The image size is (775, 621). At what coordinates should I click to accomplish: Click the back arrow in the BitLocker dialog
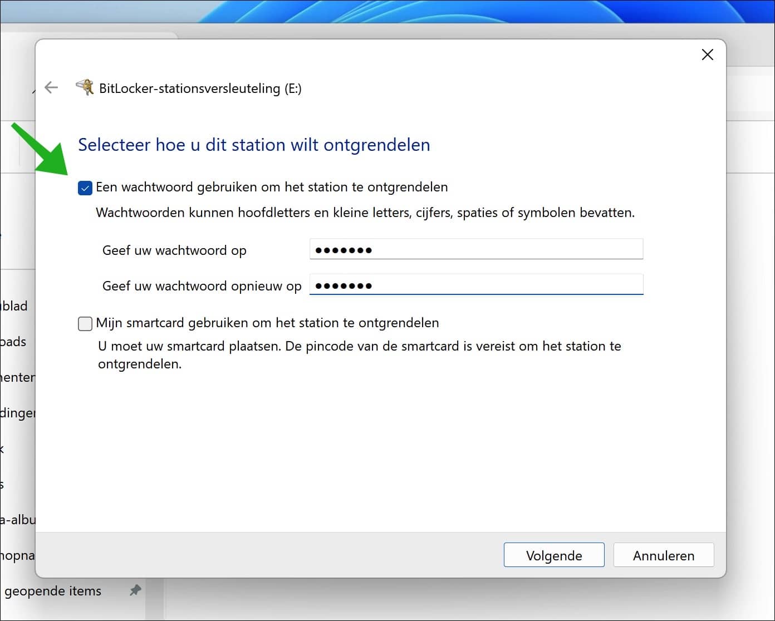click(x=51, y=87)
